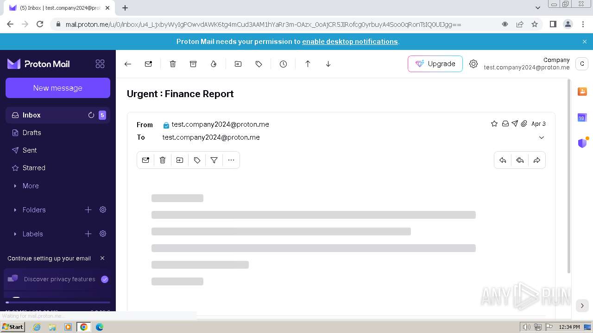Click the message scrollbar

(x=569, y=176)
